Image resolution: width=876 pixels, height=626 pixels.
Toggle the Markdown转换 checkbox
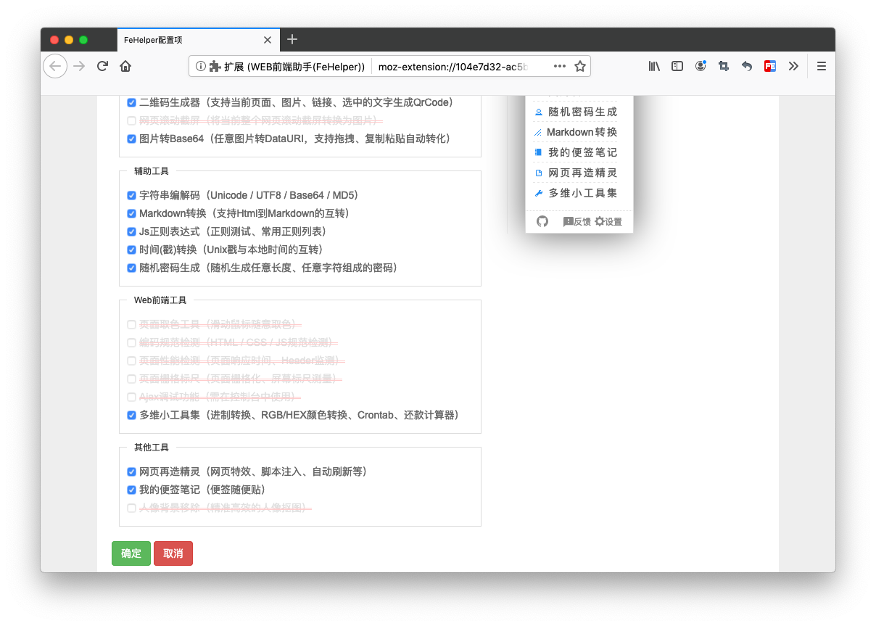point(131,214)
